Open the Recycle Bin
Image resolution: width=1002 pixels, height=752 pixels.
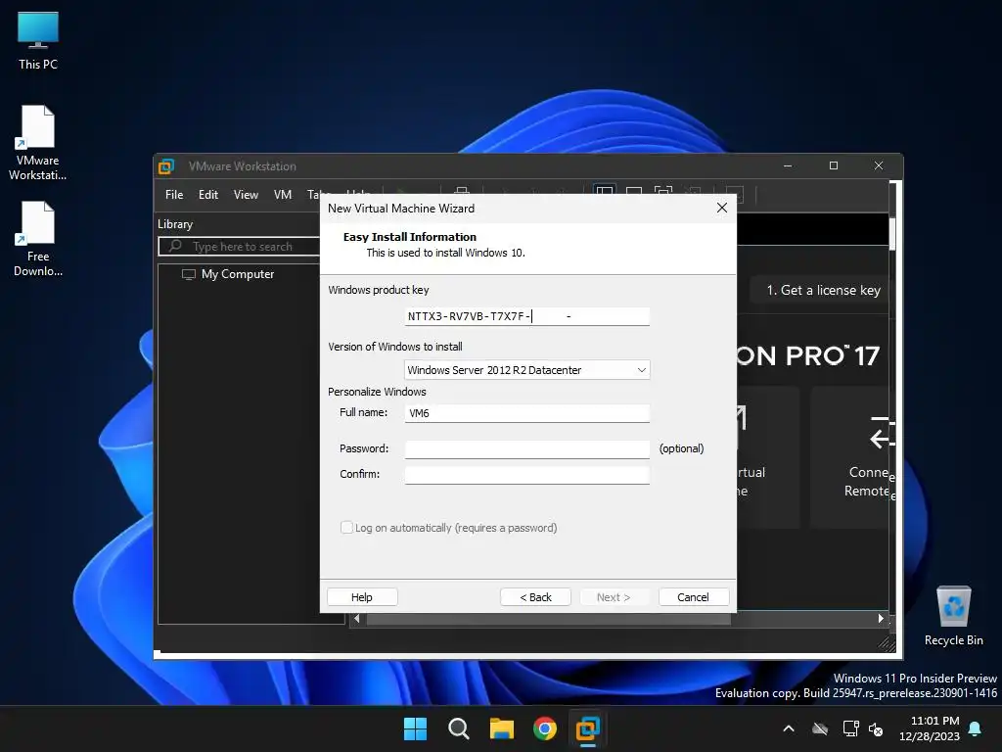[x=953, y=616]
